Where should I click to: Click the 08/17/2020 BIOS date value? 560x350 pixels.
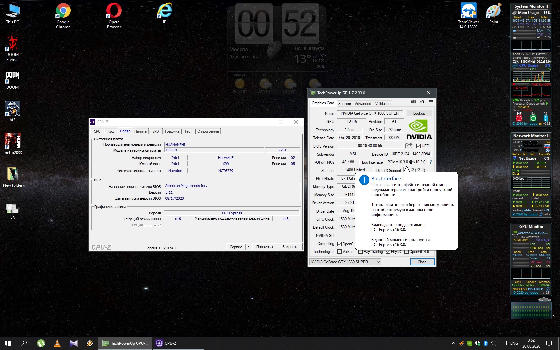click(x=232, y=198)
